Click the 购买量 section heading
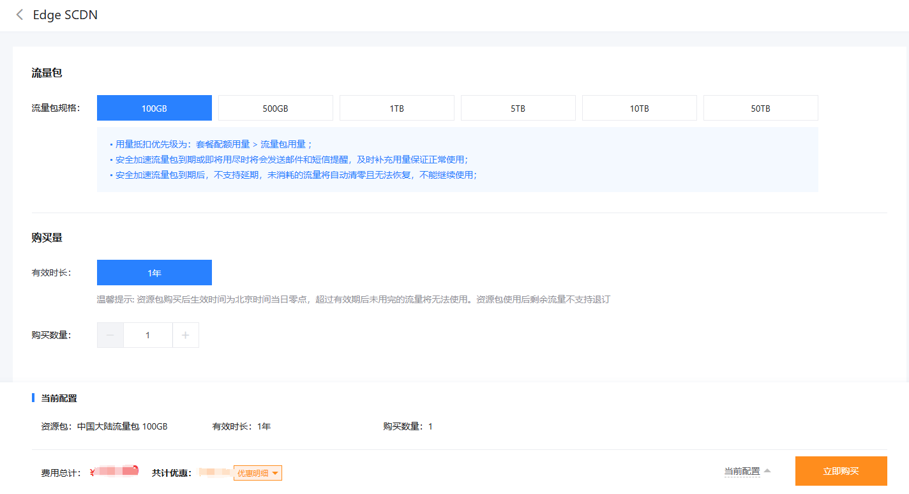The image size is (909, 494). (x=47, y=238)
